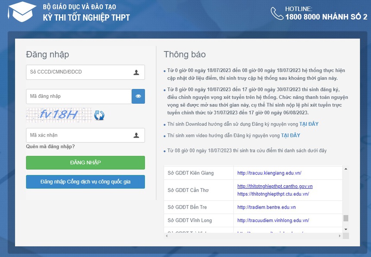Open TẠI ĐÂY link for usage guide download
The height and width of the screenshot is (257, 371).
[x=308, y=124]
